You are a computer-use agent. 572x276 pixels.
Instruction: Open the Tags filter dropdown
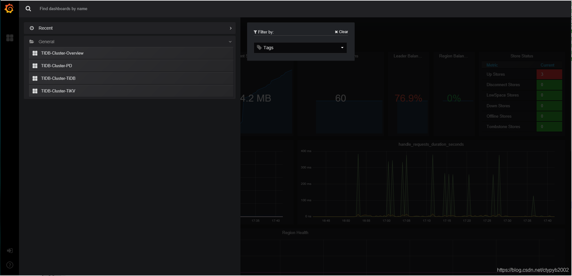[300, 48]
